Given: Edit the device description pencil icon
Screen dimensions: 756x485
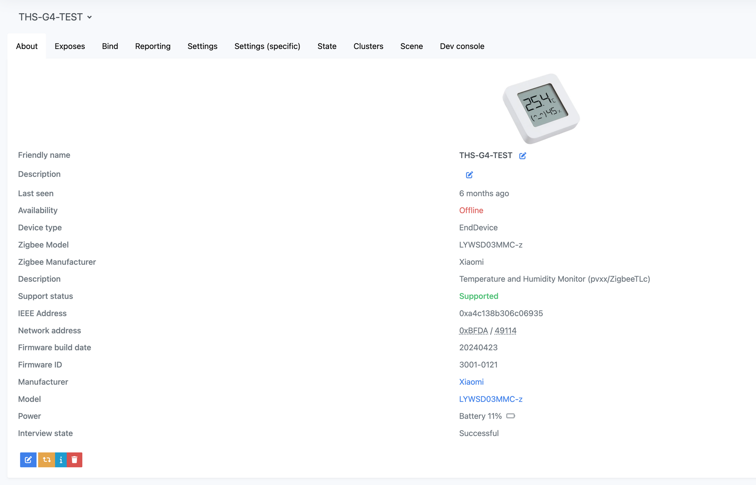Looking at the screenshot, I should pyautogui.click(x=469, y=175).
